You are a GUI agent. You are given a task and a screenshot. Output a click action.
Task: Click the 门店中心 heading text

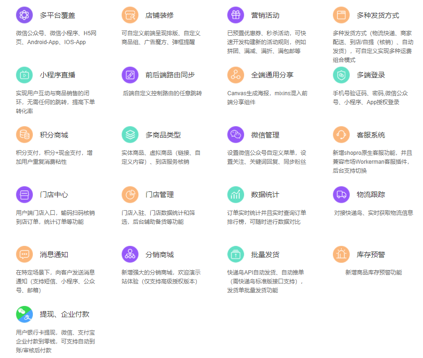tap(54, 195)
